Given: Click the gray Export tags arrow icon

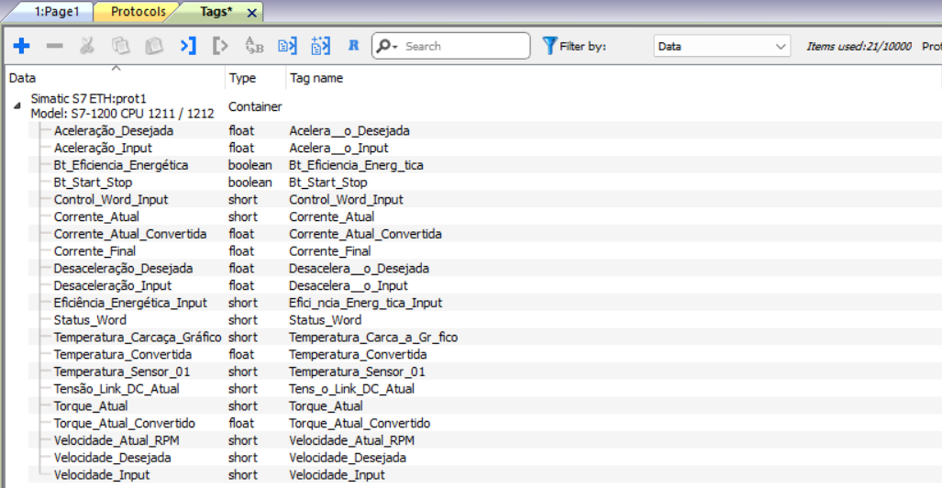Looking at the screenshot, I should pos(220,46).
